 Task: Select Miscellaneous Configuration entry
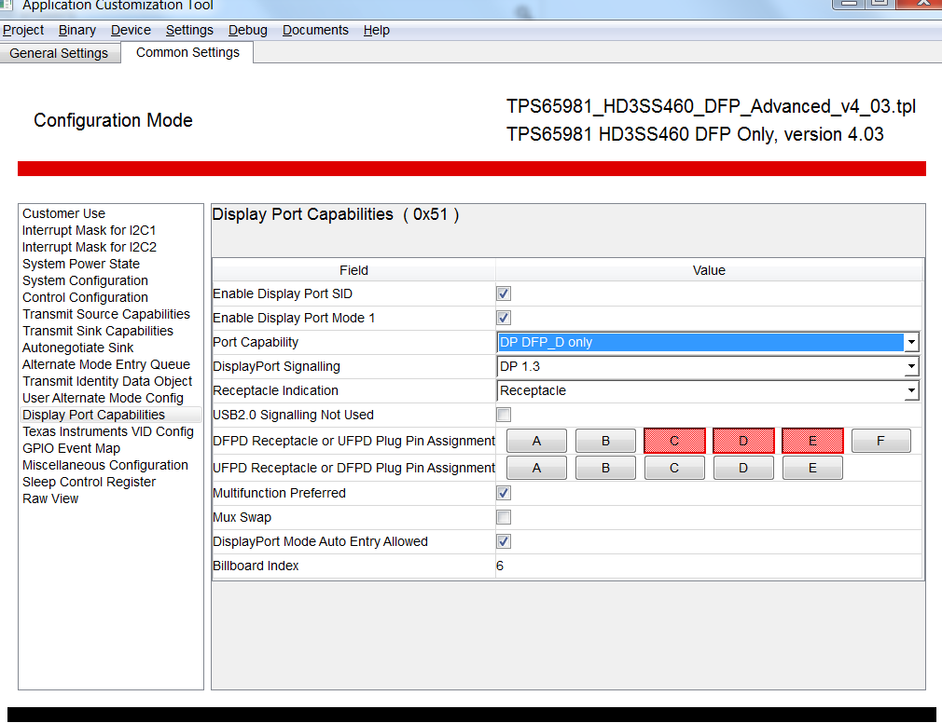coord(105,466)
